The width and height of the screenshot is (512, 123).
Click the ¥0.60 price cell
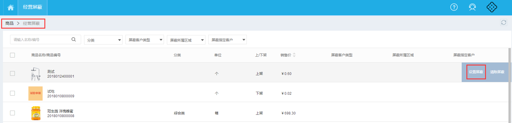(286, 74)
